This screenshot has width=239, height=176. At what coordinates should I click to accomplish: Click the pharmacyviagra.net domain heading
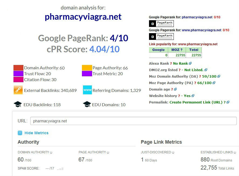(x=83, y=17)
